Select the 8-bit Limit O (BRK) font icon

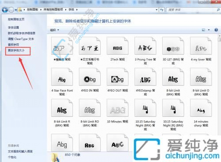point(201,77)
